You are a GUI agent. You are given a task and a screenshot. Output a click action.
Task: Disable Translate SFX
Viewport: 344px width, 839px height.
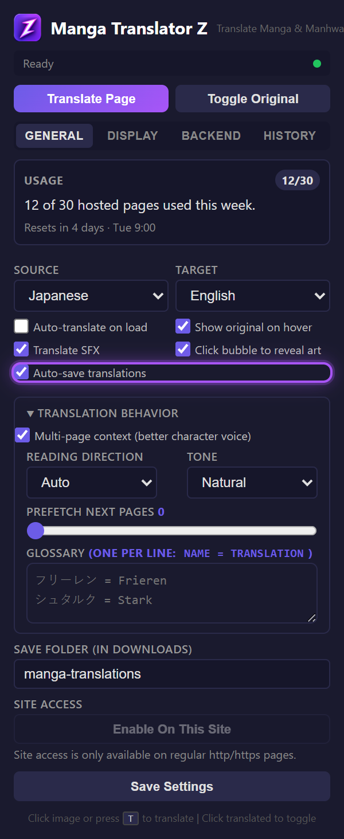pos(21,349)
